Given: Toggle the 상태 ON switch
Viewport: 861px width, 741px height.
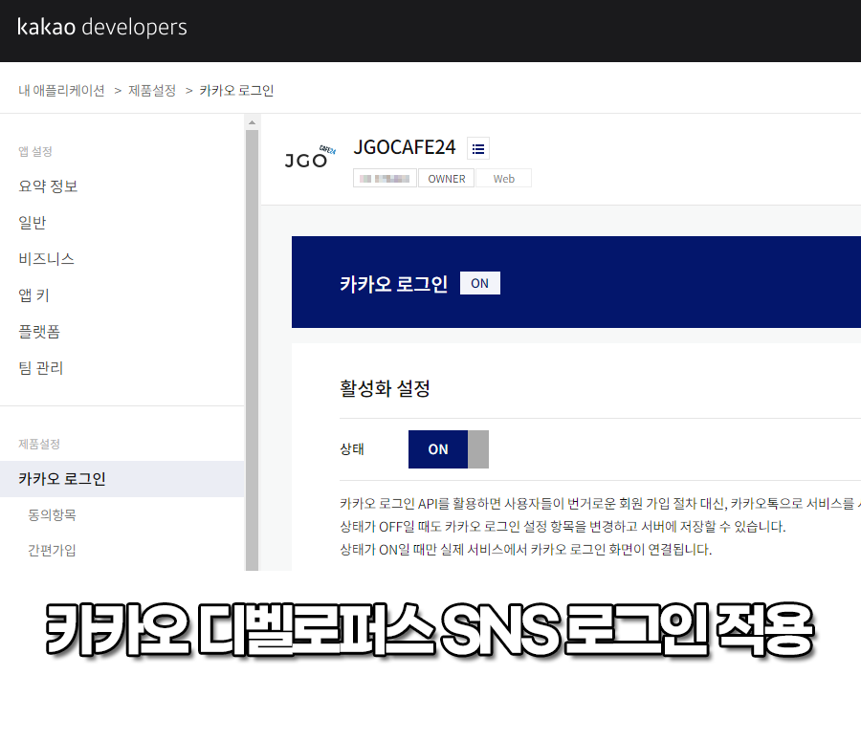Looking at the screenshot, I should tap(448, 449).
